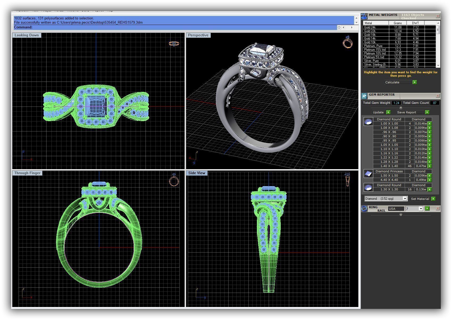
Task: Click ring orientation icon in Looking Down viewport
Action: click(174, 44)
